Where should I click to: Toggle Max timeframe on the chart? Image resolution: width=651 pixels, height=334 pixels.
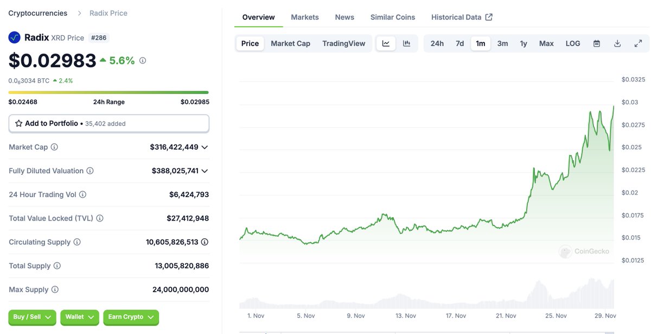point(546,43)
